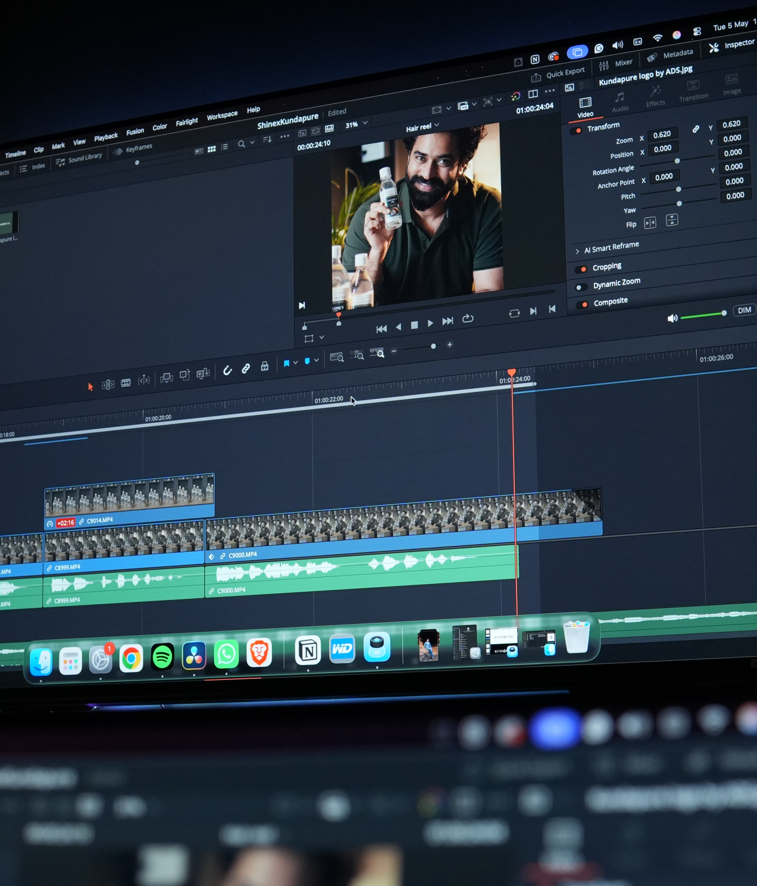This screenshot has height=886, width=757.
Task: Play the timeline forward
Action: point(430,323)
